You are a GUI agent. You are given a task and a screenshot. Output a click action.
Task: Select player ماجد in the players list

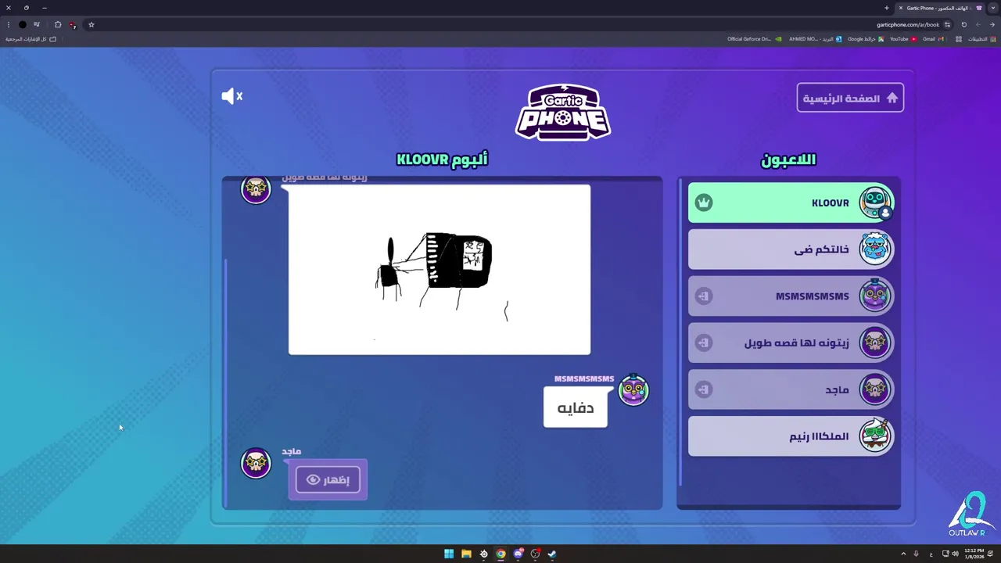791,389
